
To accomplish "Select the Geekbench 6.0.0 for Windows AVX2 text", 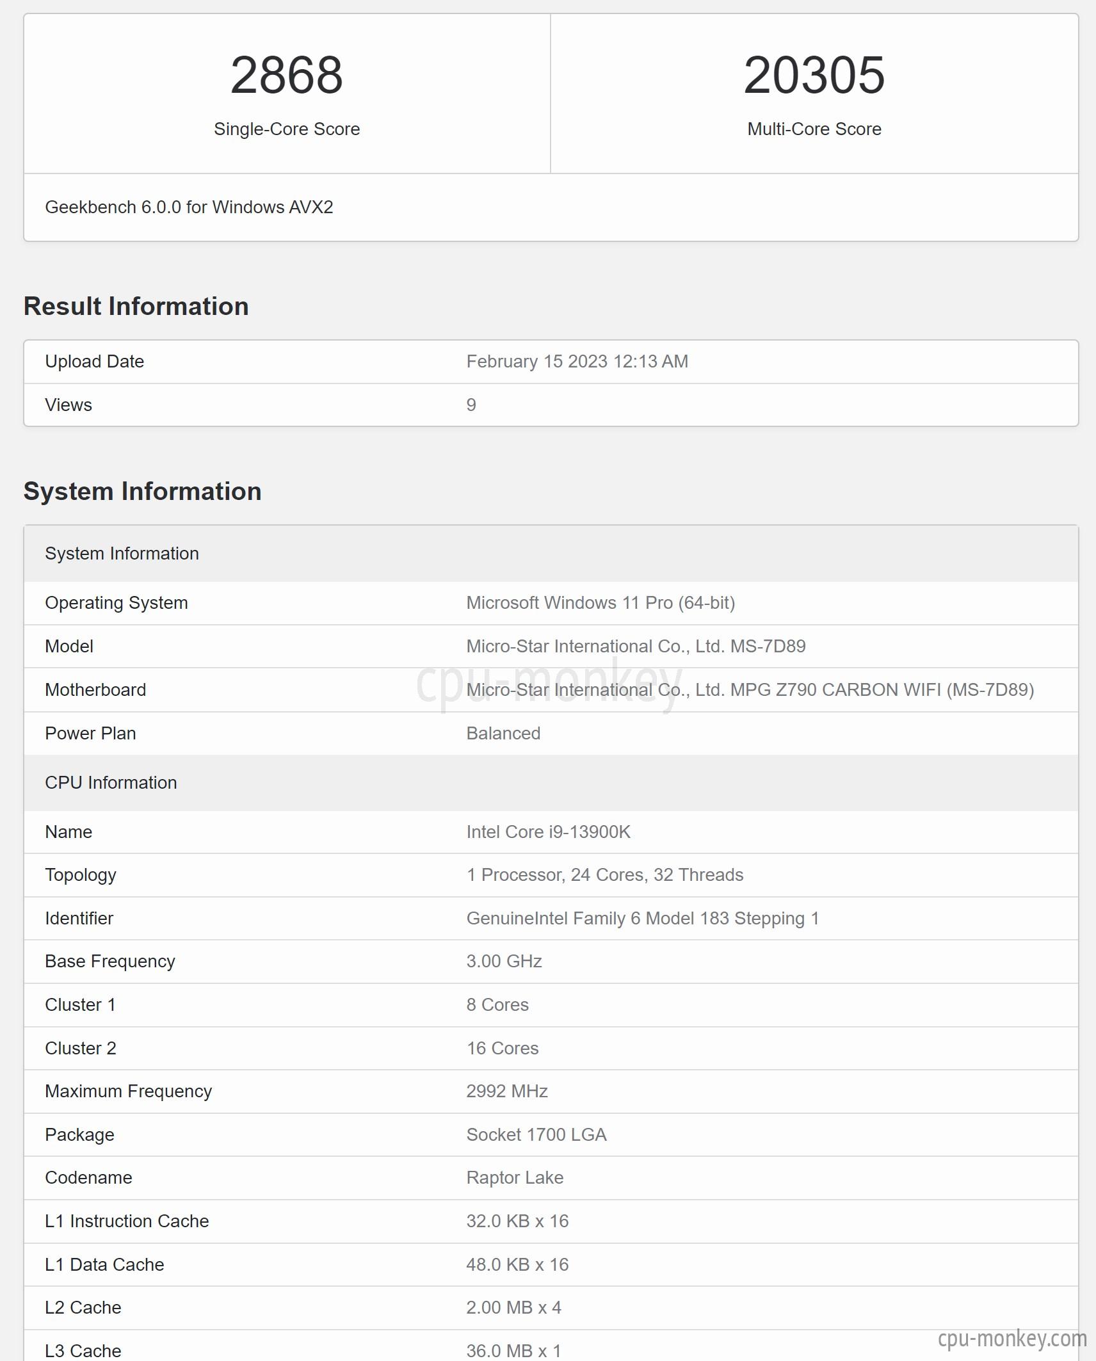I will tap(189, 207).
